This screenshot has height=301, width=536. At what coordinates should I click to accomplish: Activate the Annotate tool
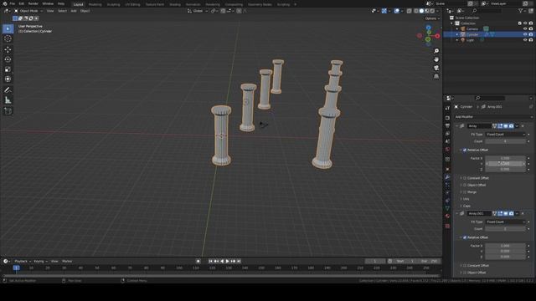pyautogui.click(x=8, y=90)
